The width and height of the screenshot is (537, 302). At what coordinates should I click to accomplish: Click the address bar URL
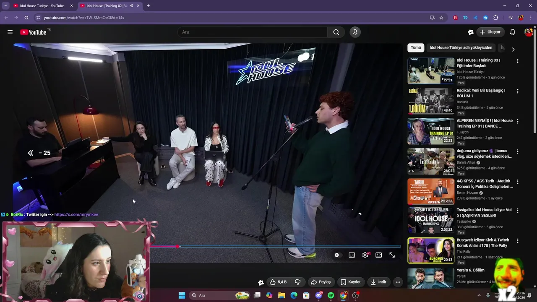click(x=84, y=18)
